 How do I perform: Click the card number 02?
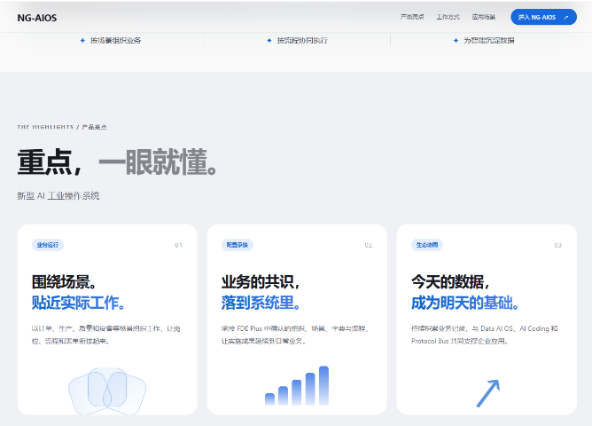coord(369,245)
